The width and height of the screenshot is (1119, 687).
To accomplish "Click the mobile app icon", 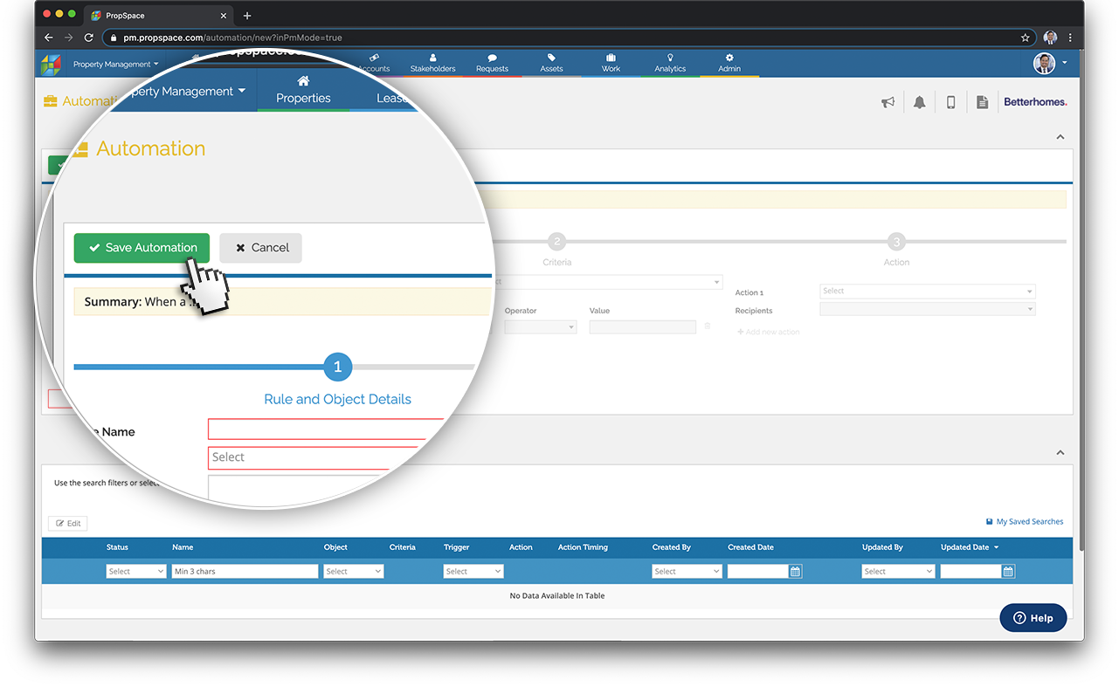I will click(x=950, y=101).
